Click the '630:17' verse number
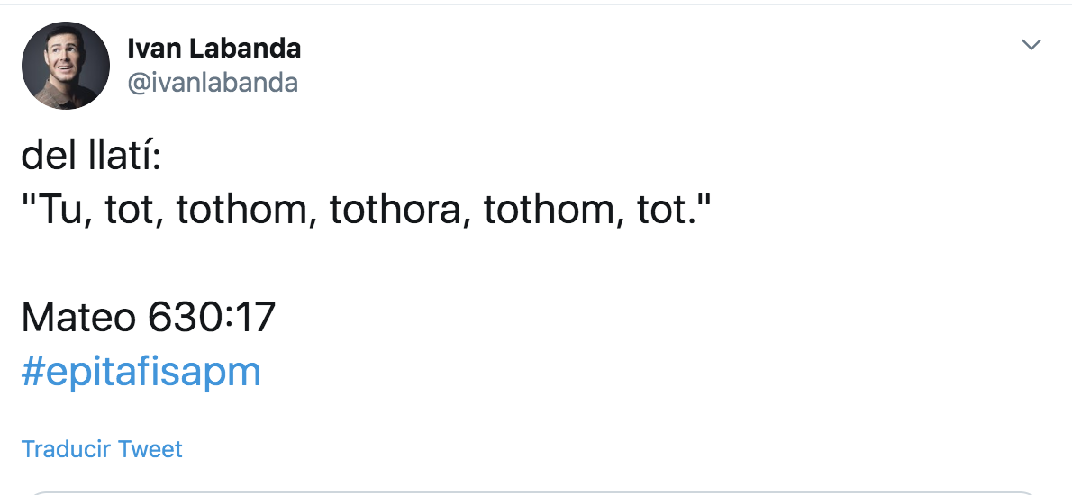 [212, 317]
